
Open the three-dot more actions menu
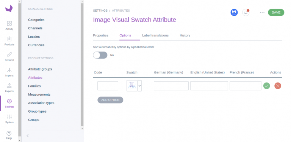pyautogui.click(x=262, y=12)
